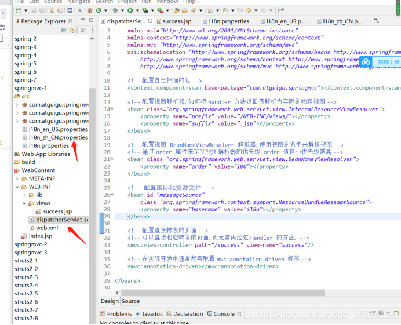Expand the META-INF folder
This screenshot has width=401, height=325.
point(17,178)
